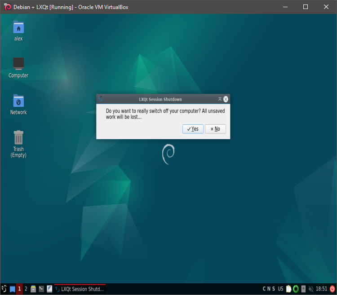The image size is (337, 295).
Task: Click the red power button in panel
Action: 332,289
